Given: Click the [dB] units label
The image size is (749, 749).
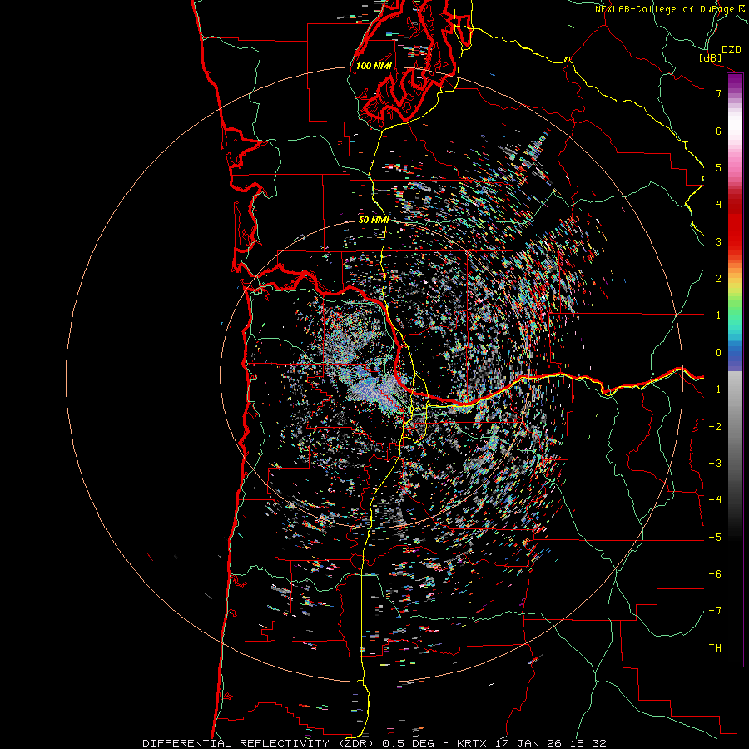Looking at the screenshot, I should point(710,57).
